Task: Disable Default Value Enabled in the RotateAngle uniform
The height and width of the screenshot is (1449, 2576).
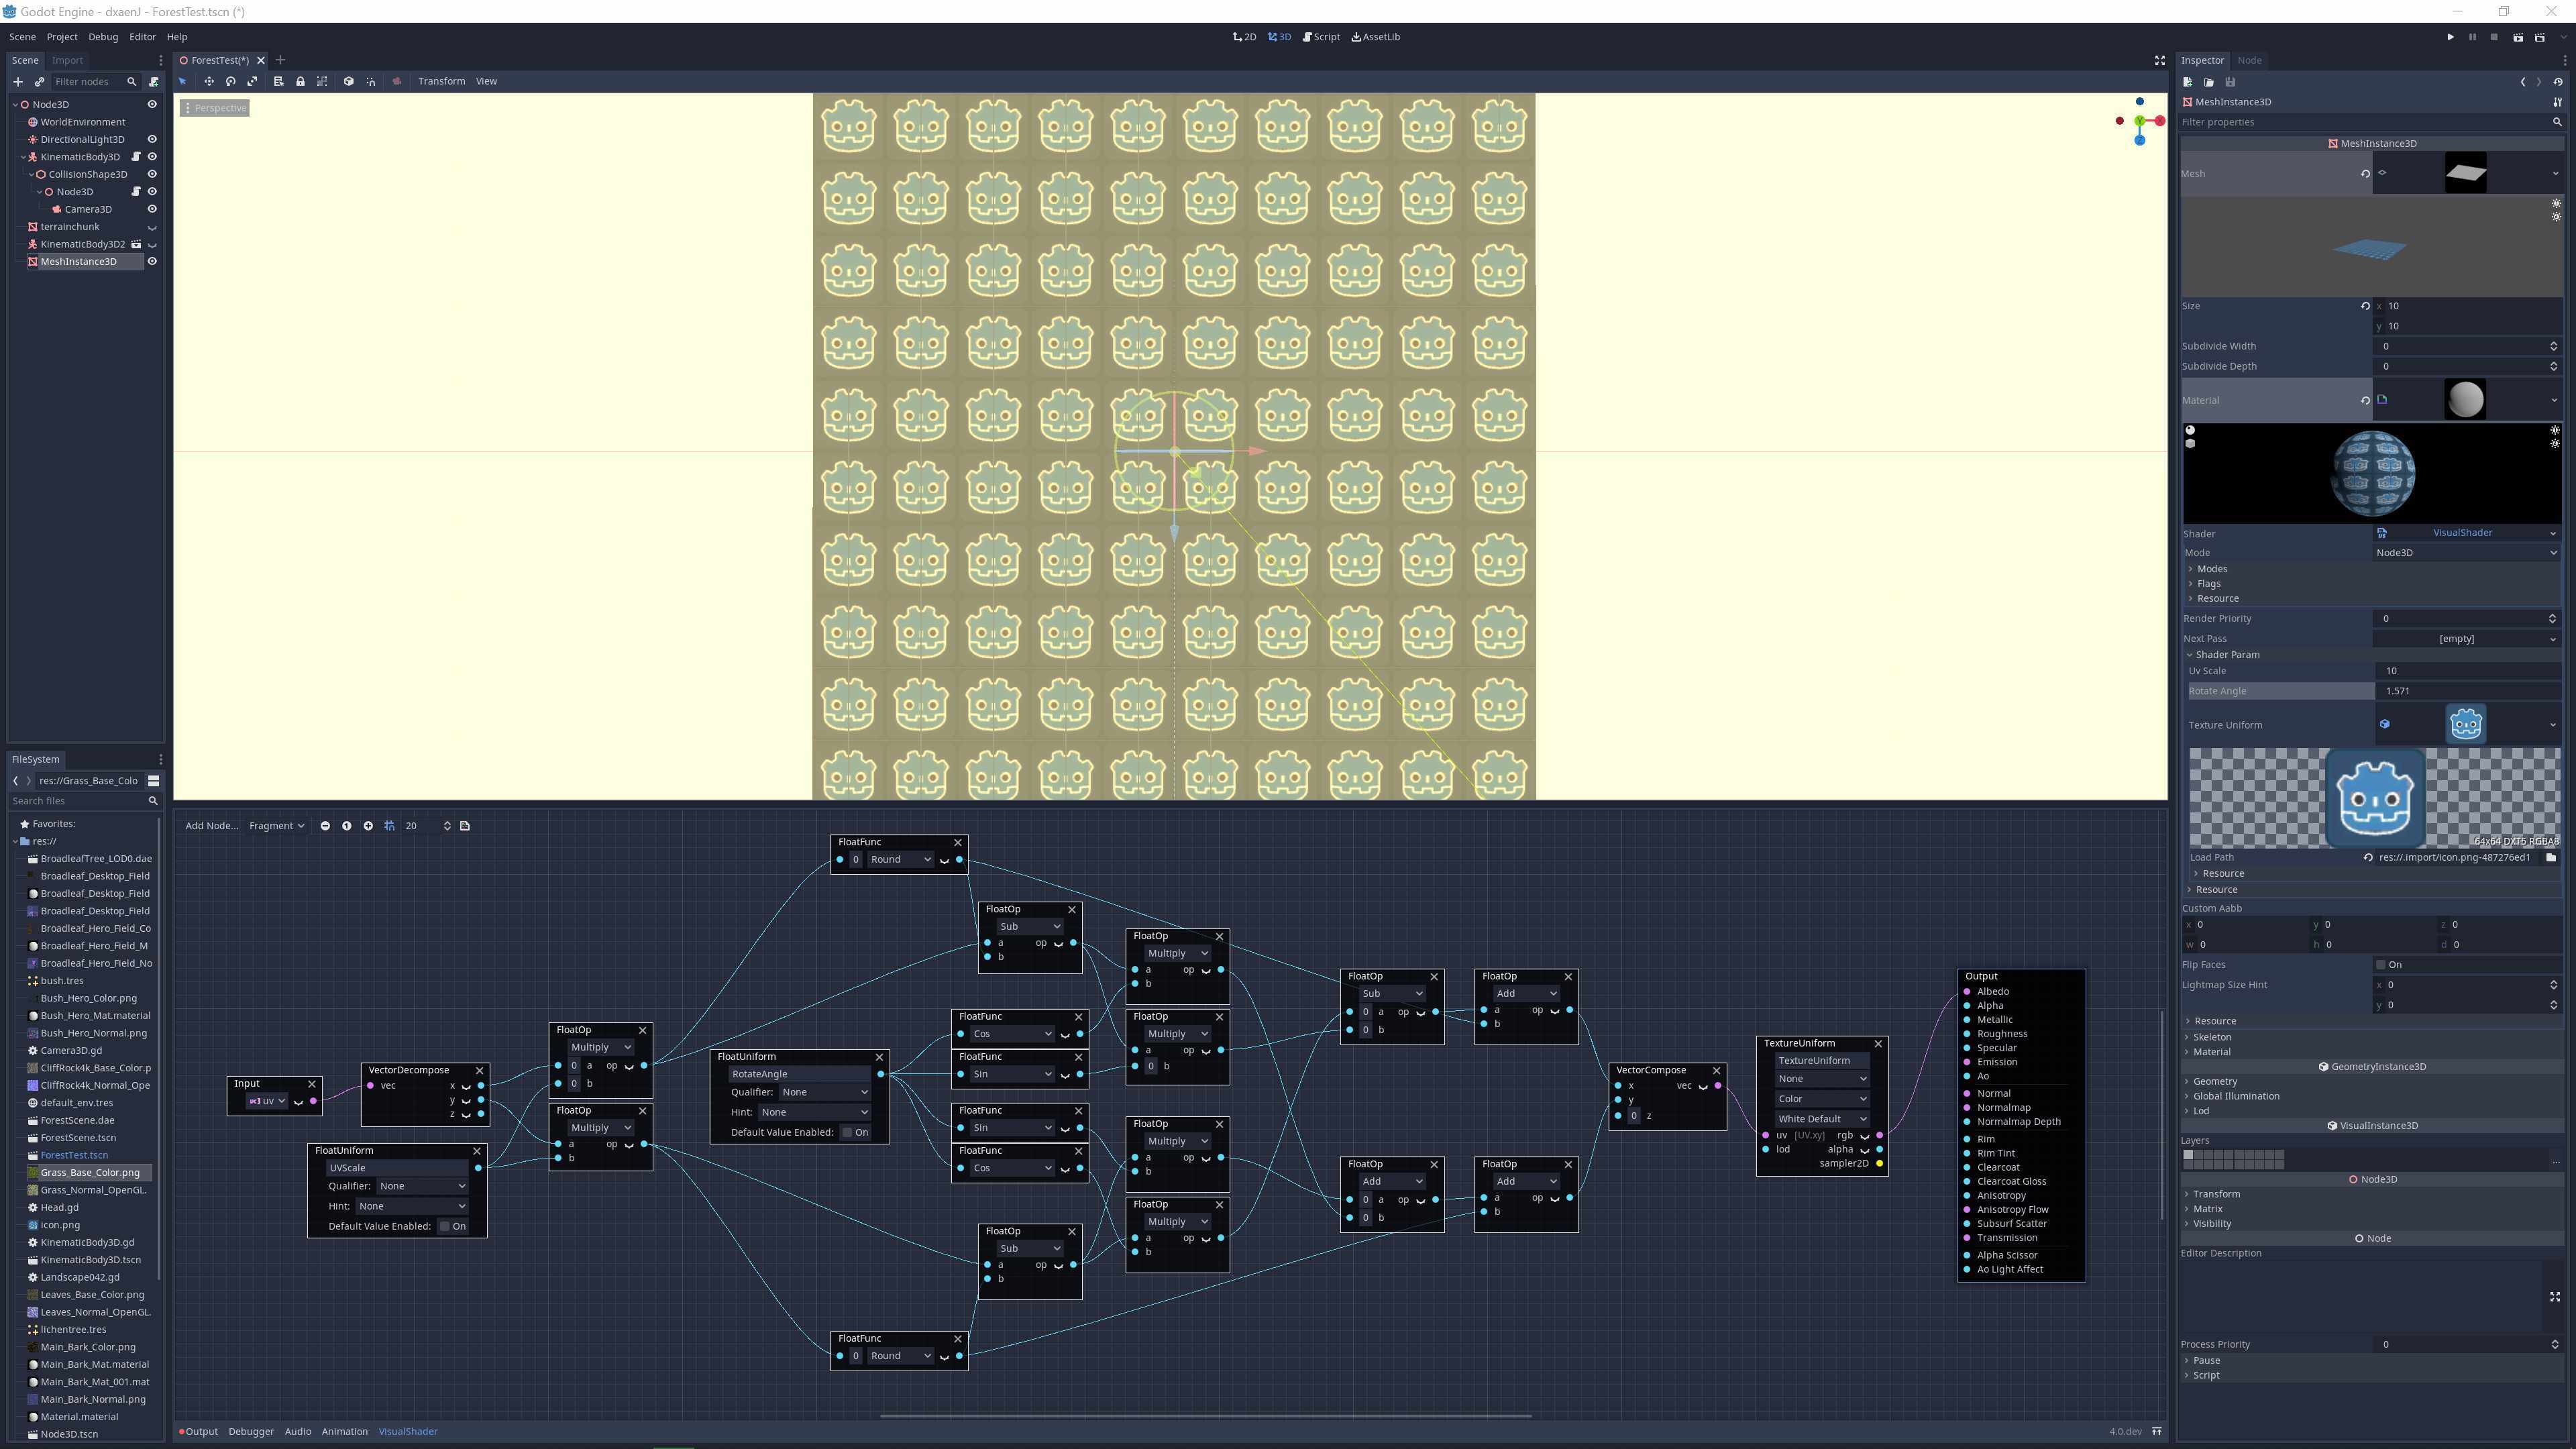Action: 847,1132
